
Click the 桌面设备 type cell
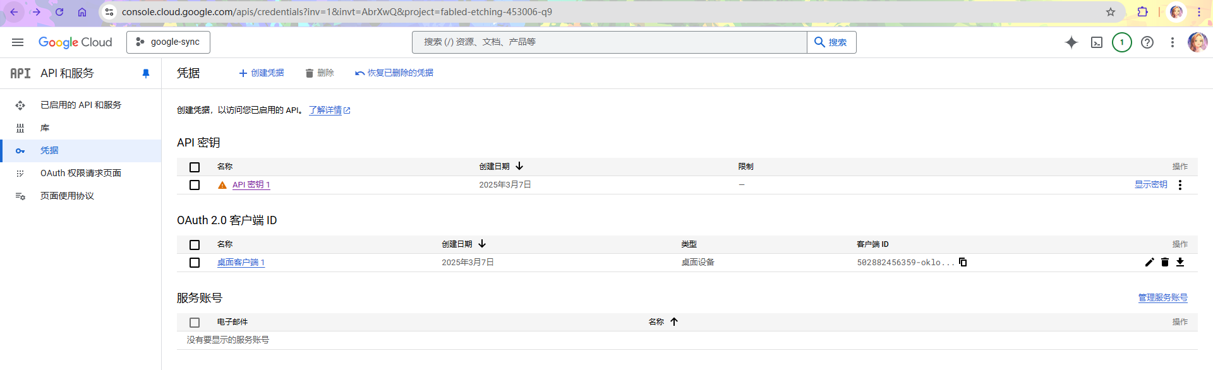tap(697, 263)
